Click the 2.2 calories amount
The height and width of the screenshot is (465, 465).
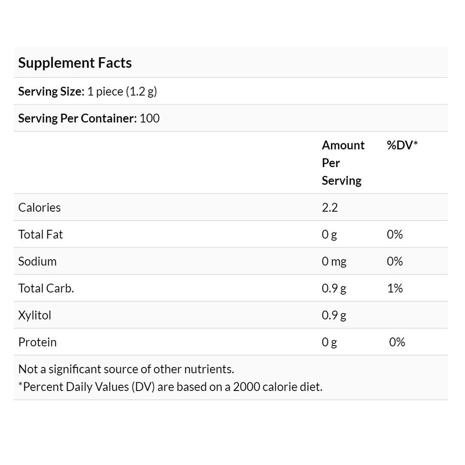click(x=330, y=208)
